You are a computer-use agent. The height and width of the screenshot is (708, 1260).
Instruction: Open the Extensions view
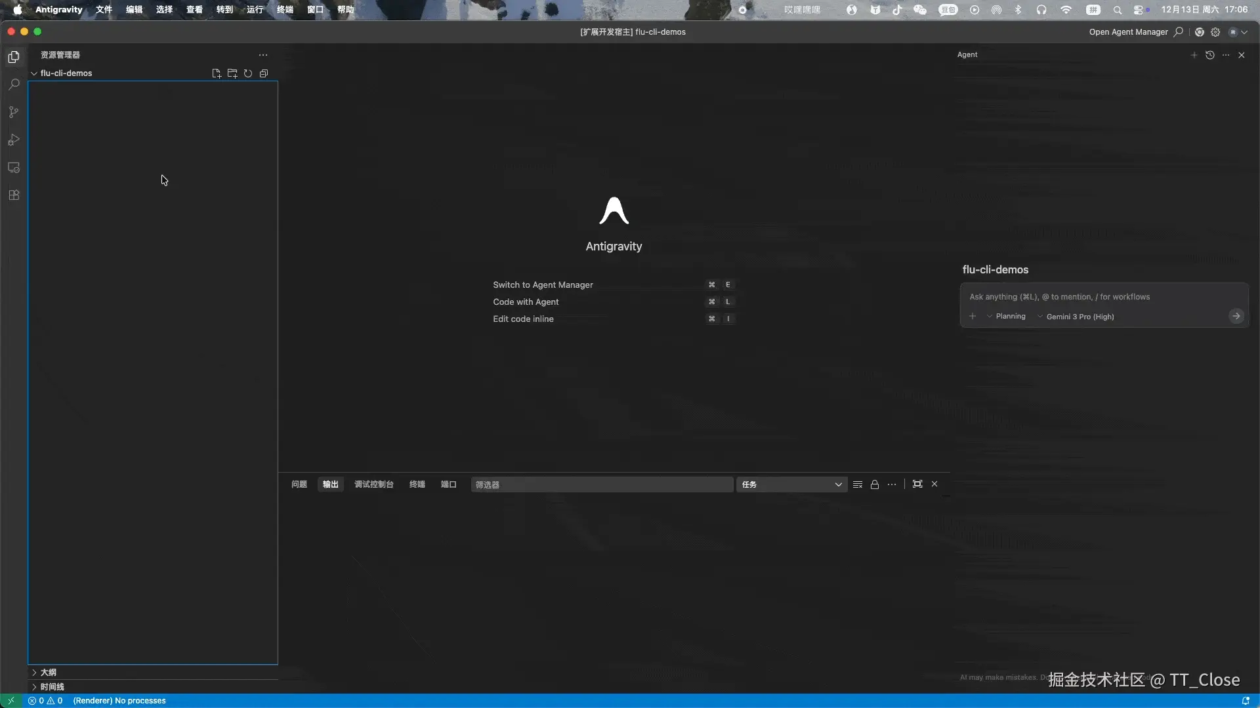click(x=14, y=195)
